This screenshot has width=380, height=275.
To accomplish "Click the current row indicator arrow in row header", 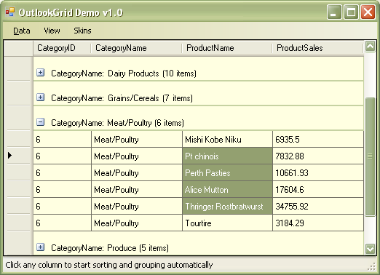I will pos(9,156).
